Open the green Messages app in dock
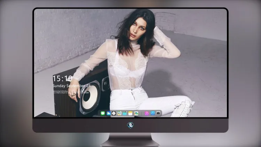 (103, 113)
